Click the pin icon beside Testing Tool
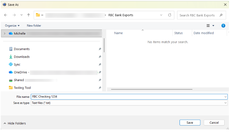 pyautogui.click(x=100, y=88)
